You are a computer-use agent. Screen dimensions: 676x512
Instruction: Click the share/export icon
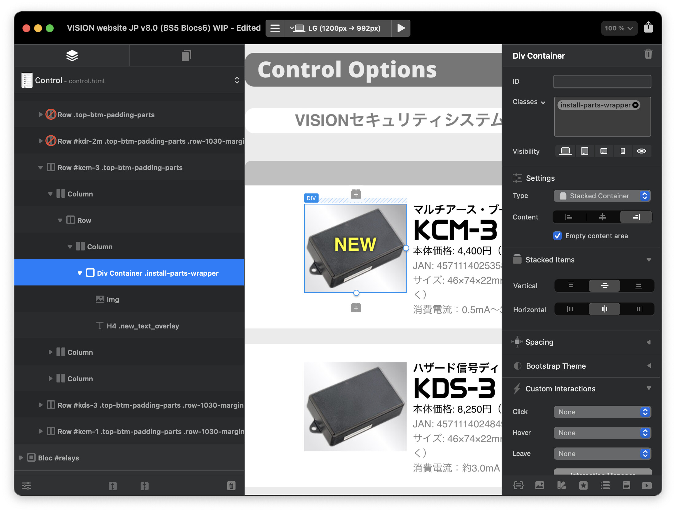(648, 27)
